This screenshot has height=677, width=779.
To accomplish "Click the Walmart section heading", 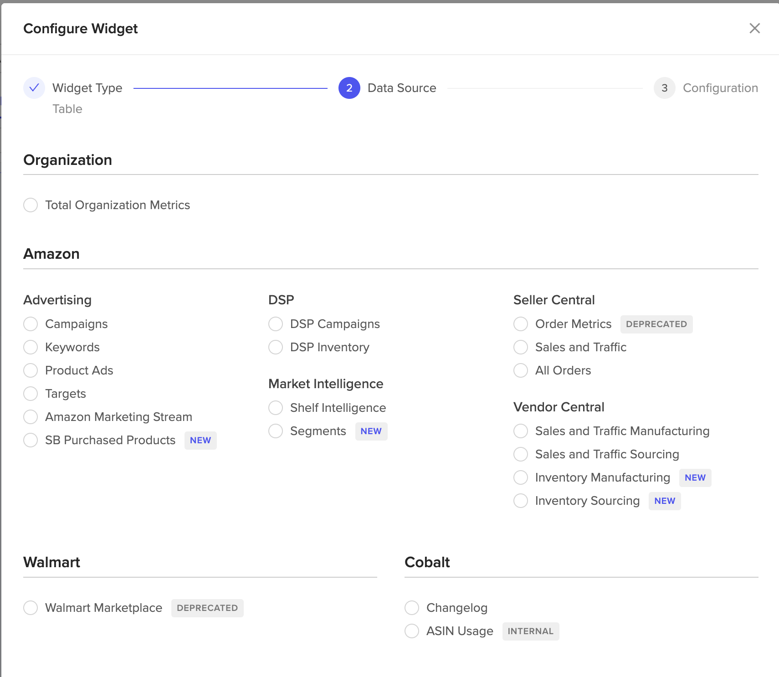I will click(x=51, y=562).
